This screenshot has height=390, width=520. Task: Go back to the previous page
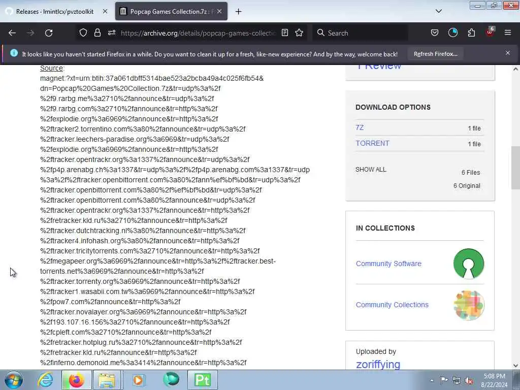click(12, 33)
